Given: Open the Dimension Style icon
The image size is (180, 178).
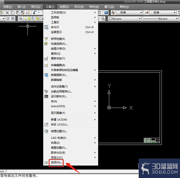Looking at the screenshot, I should click(x=147, y=12).
